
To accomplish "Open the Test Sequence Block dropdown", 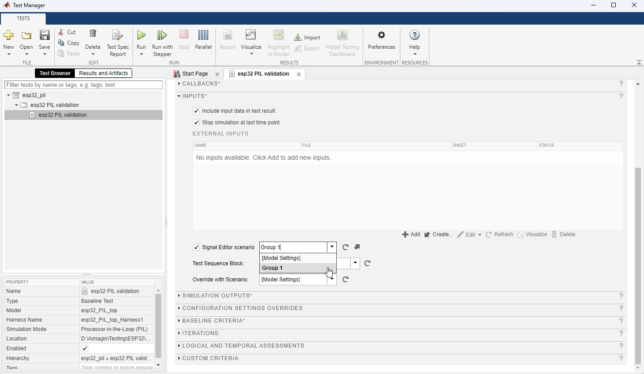I will 355,263.
